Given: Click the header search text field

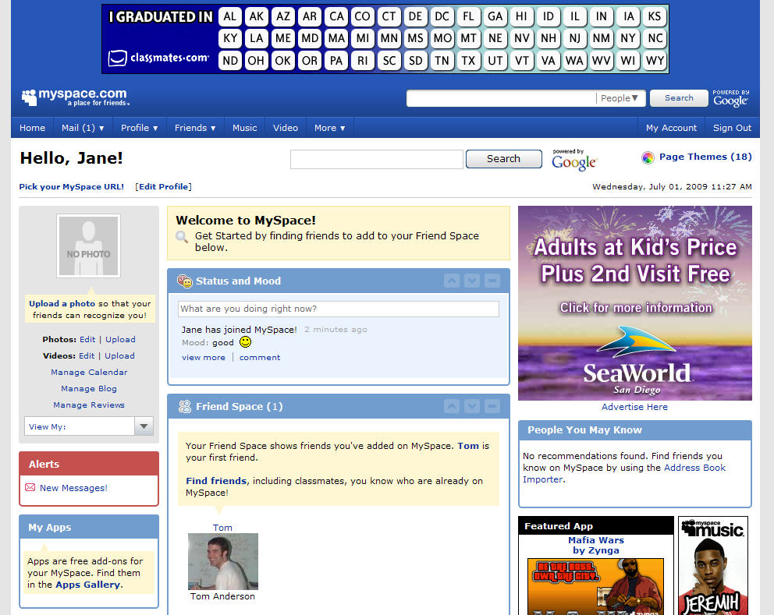Looking at the screenshot, I should coord(501,98).
